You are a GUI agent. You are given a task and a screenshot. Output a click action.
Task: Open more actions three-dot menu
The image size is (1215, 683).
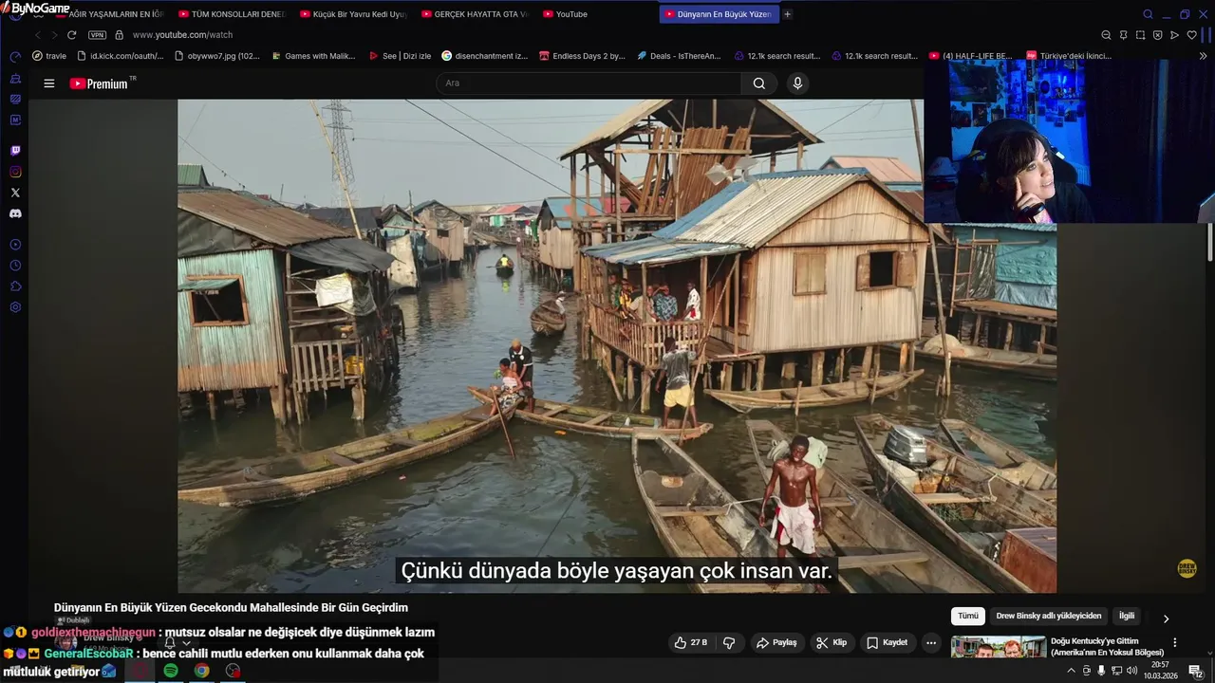(x=931, y=642)
